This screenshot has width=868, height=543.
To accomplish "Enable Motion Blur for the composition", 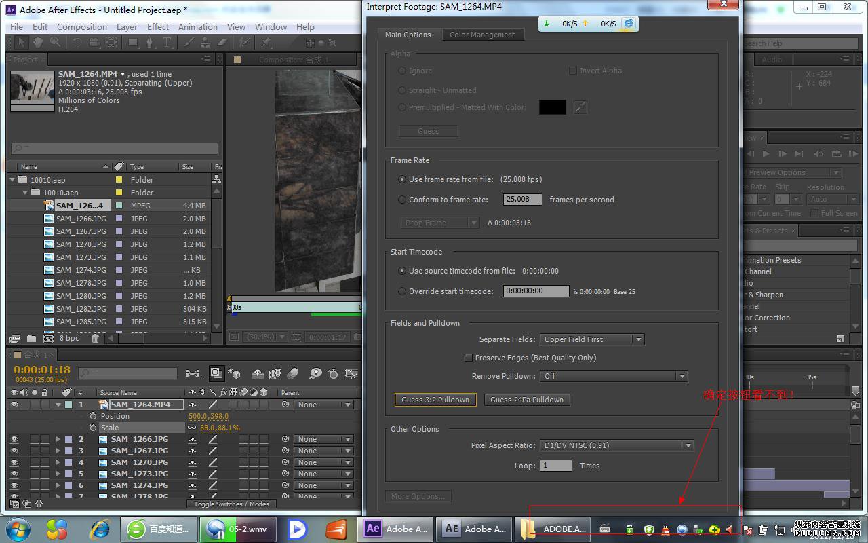I will pos(293,373).
